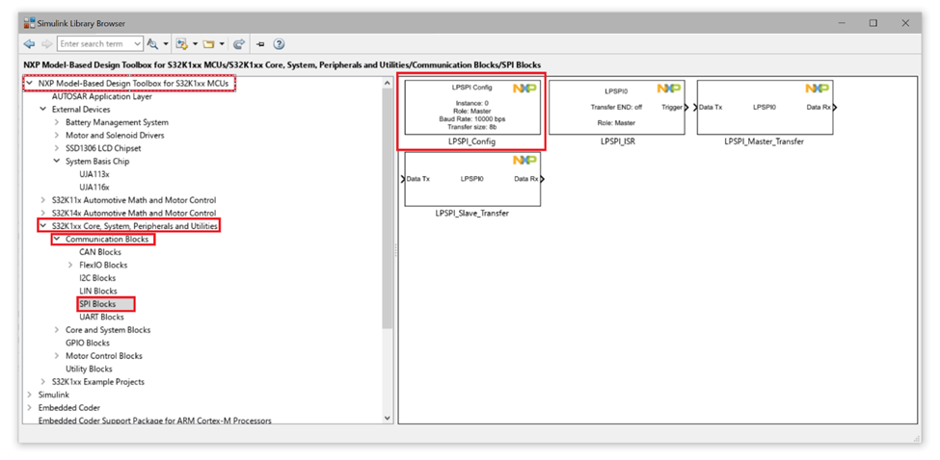Select AUTOSAR Application Layer
940x460 pixels.
coord(102,96)
